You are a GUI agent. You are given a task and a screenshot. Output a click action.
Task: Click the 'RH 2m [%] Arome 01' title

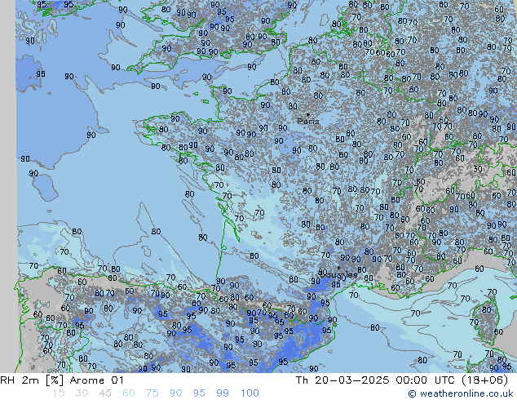tap(62, 380)
